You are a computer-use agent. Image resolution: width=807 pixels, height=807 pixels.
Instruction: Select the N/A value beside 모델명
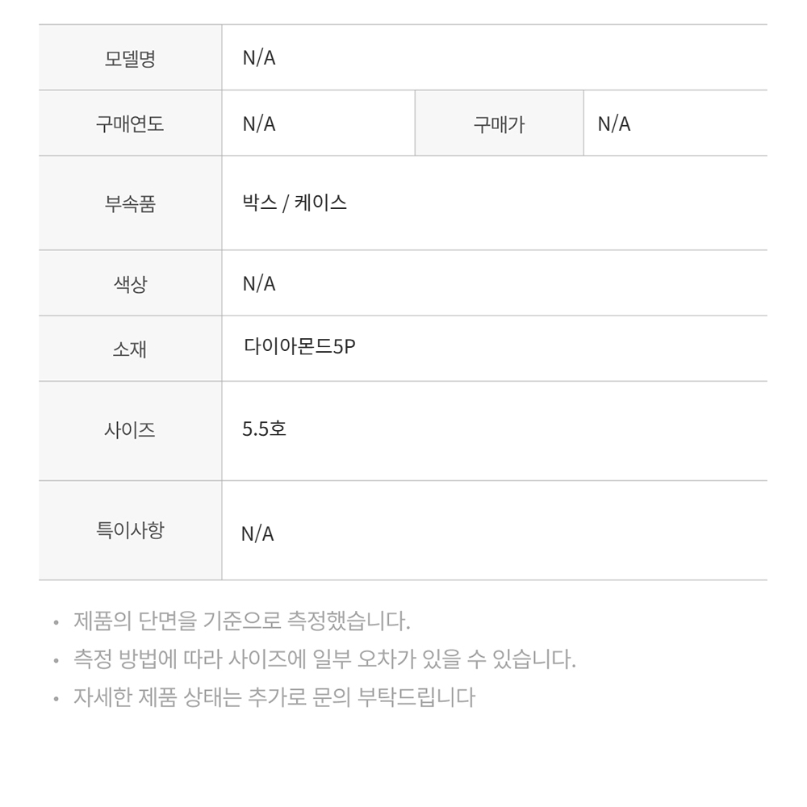pyautogui.click(x=259, y=57)
